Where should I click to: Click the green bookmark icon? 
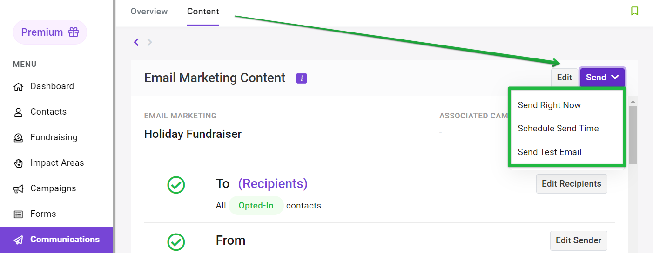[634, 11]
